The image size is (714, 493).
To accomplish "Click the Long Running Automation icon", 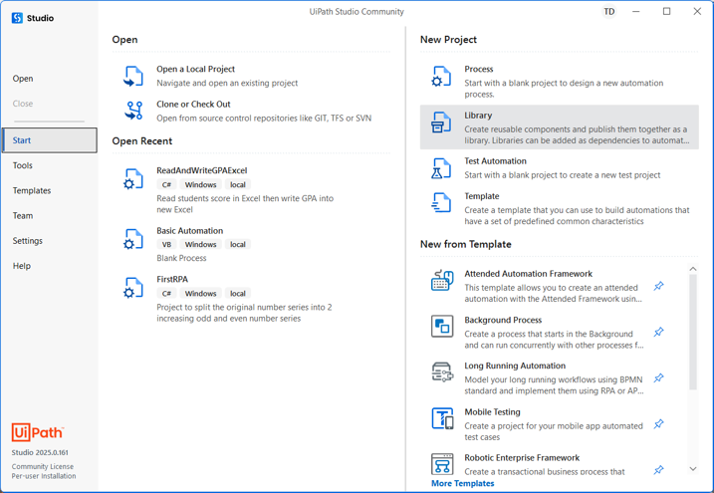I will pyautogui.click(x=442, y=371).
